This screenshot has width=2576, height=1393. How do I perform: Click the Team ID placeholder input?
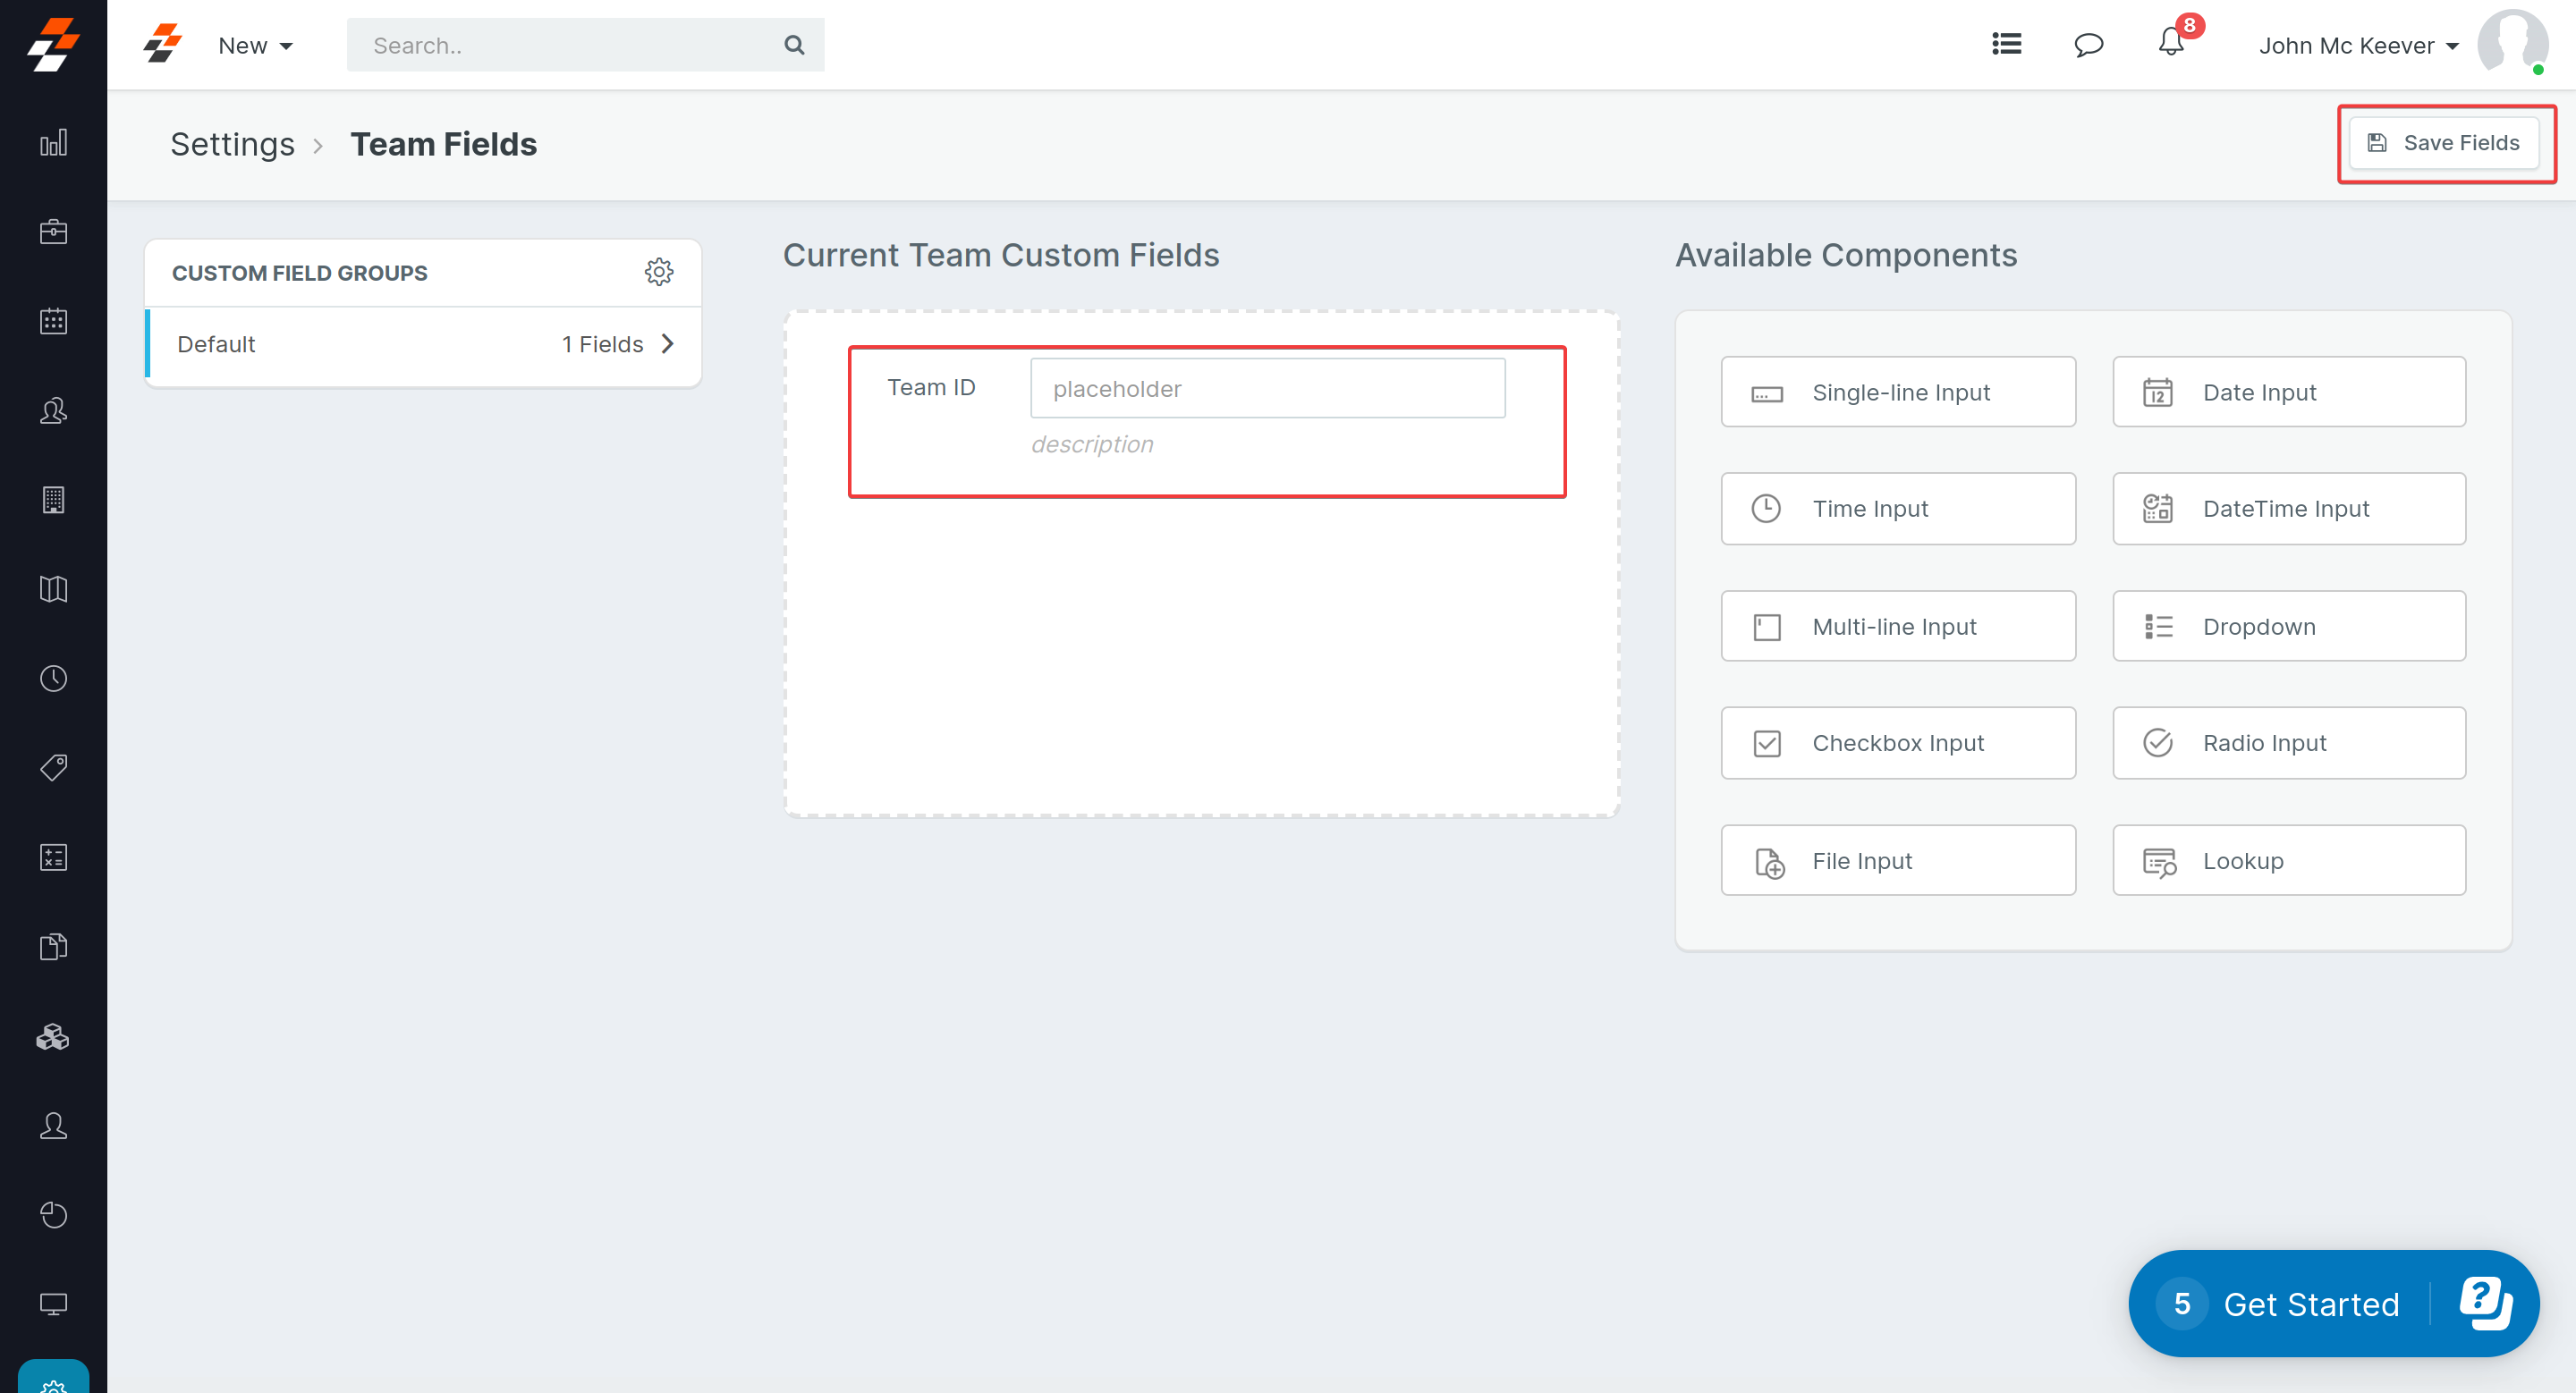click(x=1267, y=389)
